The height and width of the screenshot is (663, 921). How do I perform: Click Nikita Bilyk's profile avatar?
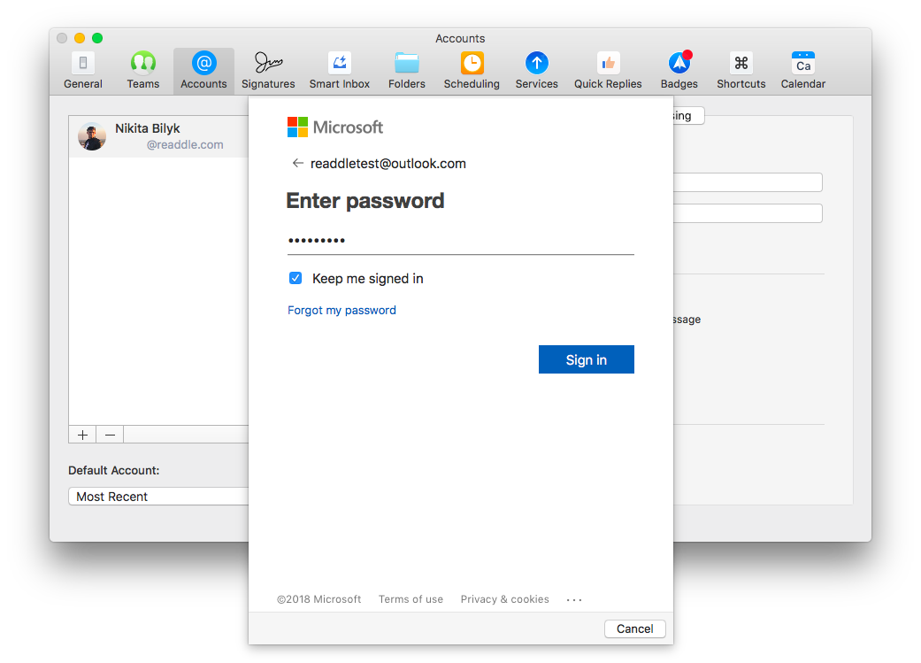click(x=92, y=136)
